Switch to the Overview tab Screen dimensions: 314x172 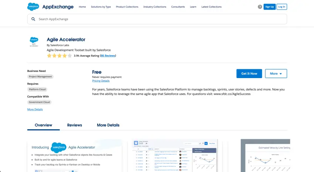[x=44, y=125]
